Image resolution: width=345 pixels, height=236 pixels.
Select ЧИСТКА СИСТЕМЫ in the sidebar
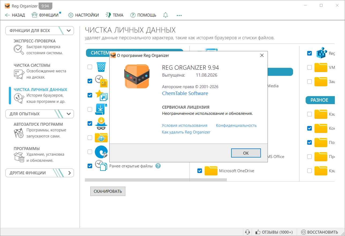click(x=40, y=71)
